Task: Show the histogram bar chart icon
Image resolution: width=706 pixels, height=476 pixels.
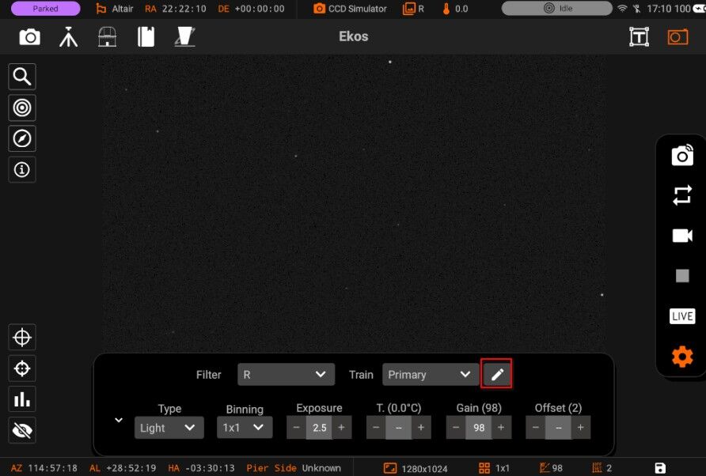Action: [22, 399]
